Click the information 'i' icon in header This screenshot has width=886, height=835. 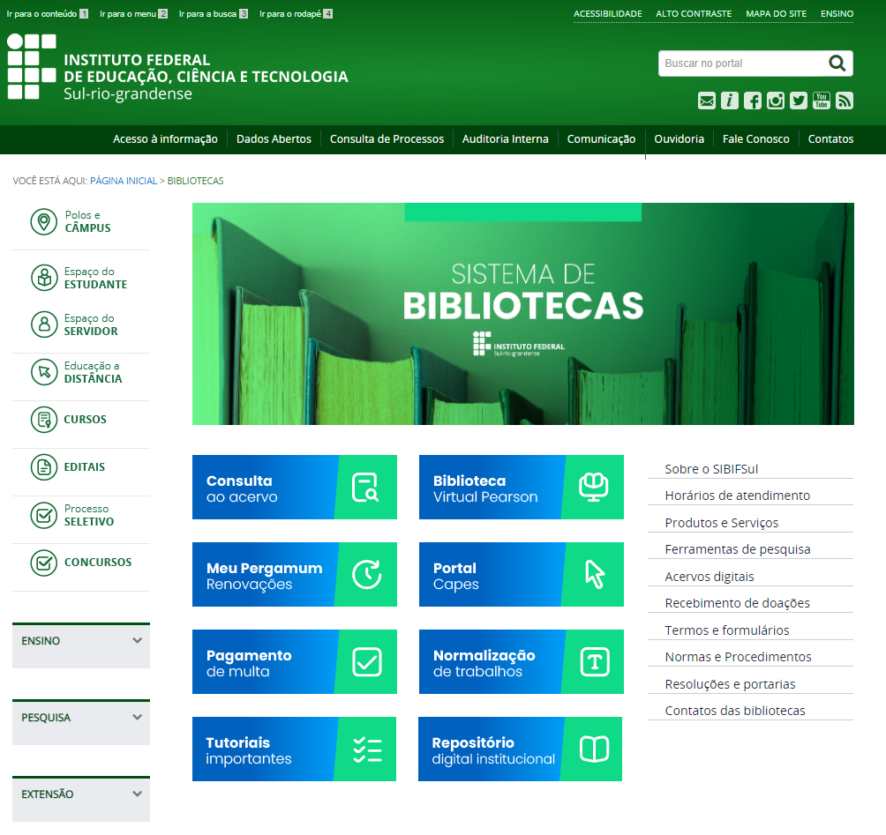[x=730, y=101]
